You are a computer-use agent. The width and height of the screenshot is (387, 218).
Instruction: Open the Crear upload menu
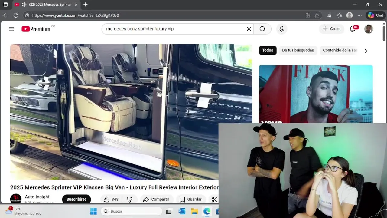tap(331, 29)
